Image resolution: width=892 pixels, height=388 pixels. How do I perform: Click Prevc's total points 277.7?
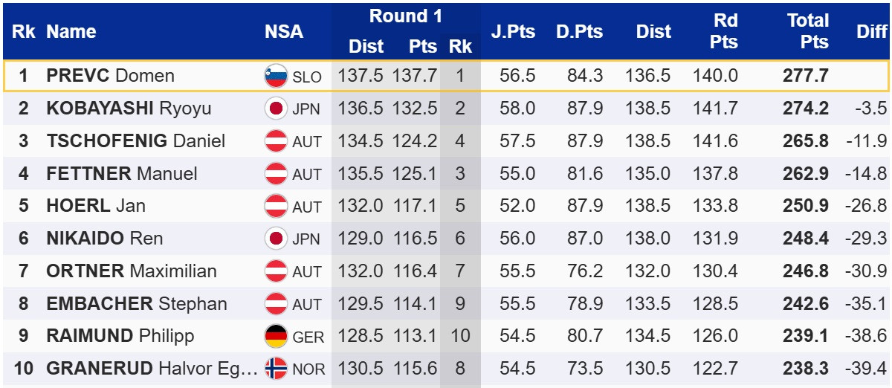click(x=805, y=76)
